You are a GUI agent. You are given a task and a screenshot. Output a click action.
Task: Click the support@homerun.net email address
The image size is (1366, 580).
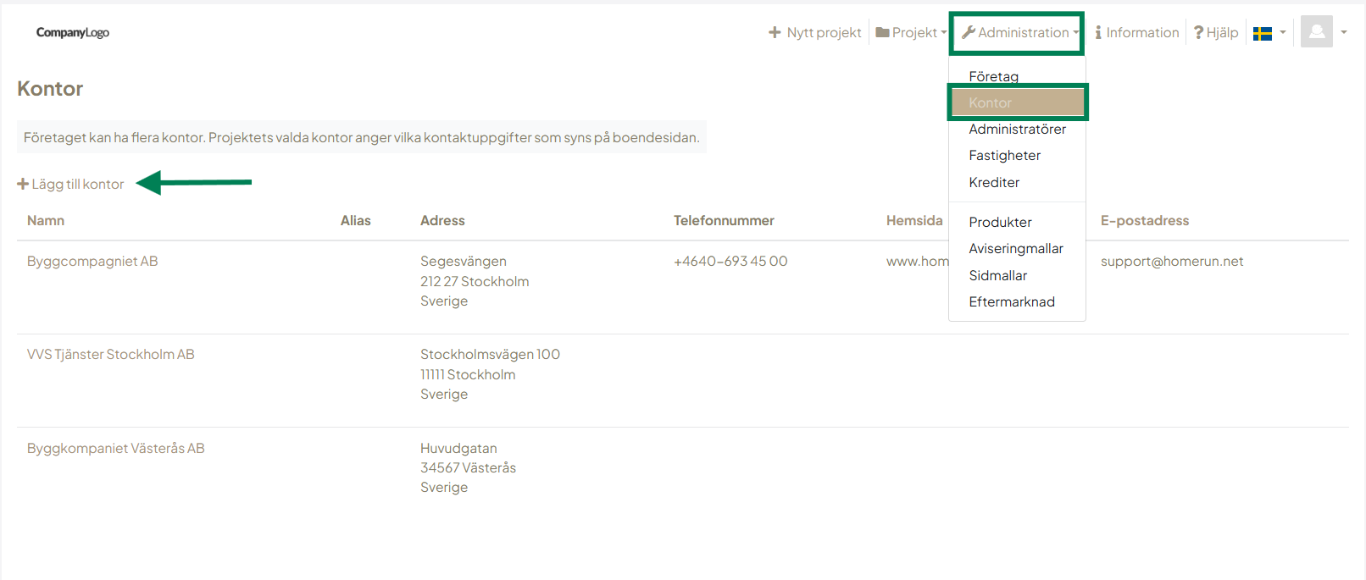(1171, 261)
